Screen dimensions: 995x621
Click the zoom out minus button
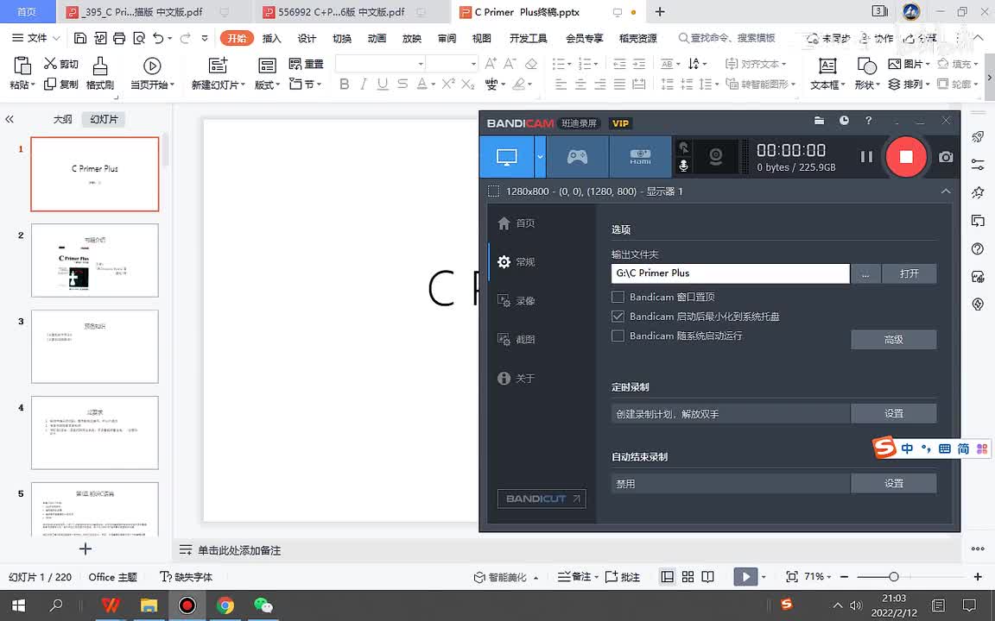844,577
